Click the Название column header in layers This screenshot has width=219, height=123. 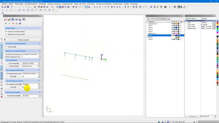(159, 22)
